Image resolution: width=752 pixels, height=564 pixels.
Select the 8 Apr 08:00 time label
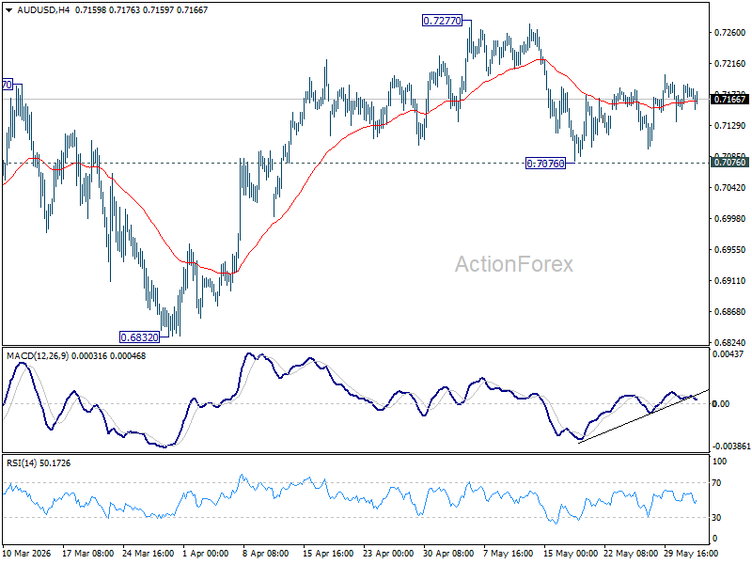(266, 554)
